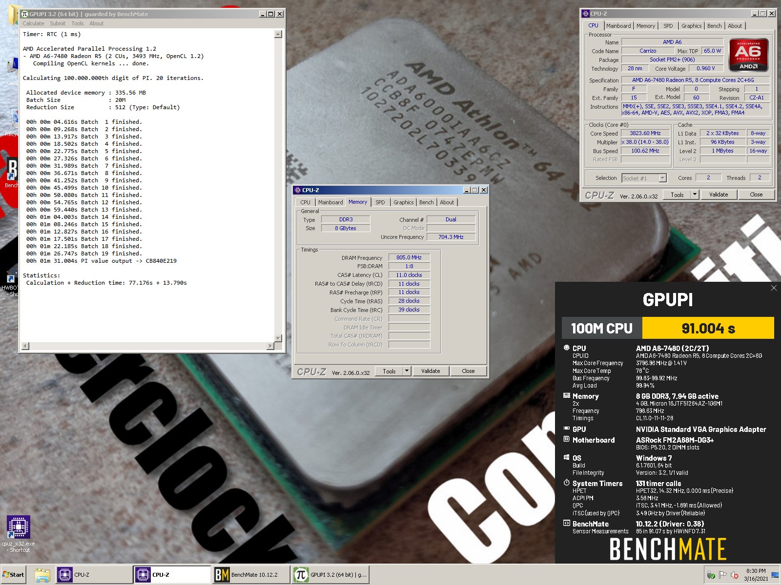The height and width of the screenshot is (585, 781).
Task: Click Motherboard section icon in BenchMate panel
Action: point(567,439)
